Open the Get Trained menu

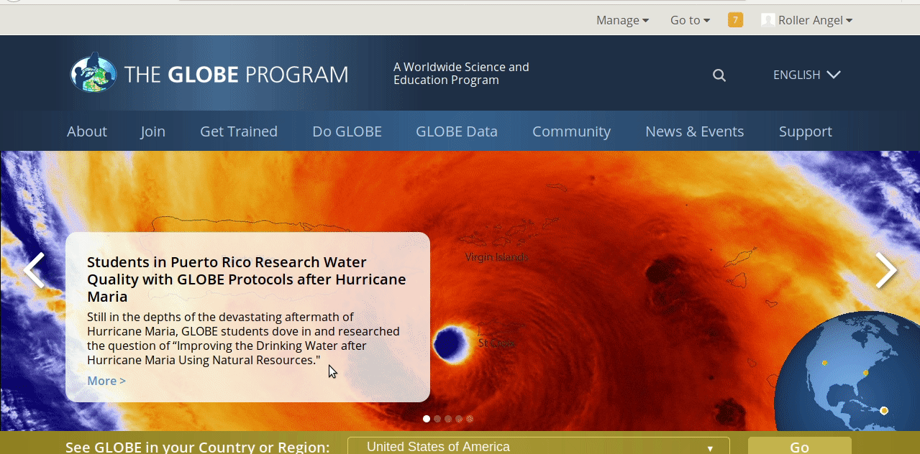(x=239, y=131)
